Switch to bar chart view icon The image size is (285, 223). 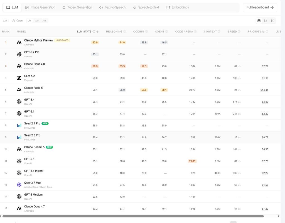[x=266, y=21]
